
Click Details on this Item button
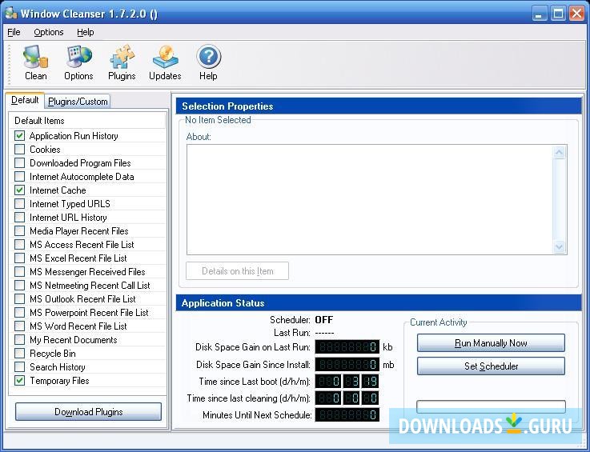point(238,271)
